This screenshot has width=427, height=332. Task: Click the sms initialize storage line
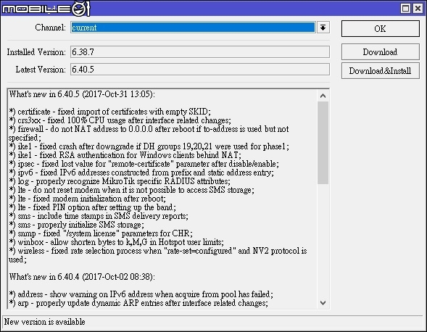(x=77, y=225)
